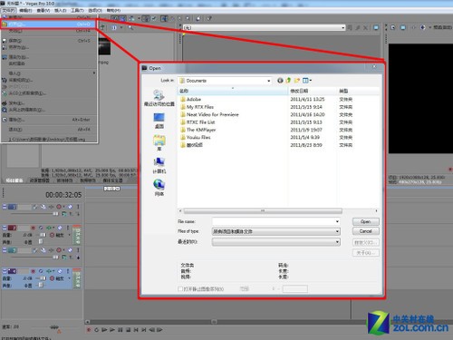This screenshot has height=340, width=453.
Task: Click the Open button in dialog
Action: click(x=365, y=221)
